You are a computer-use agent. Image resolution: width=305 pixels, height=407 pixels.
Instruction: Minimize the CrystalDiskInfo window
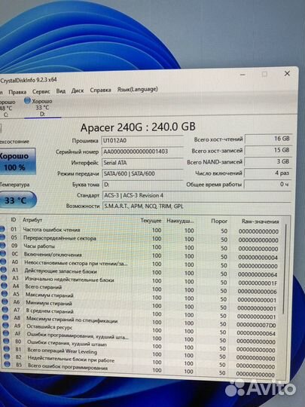[242, 75]
